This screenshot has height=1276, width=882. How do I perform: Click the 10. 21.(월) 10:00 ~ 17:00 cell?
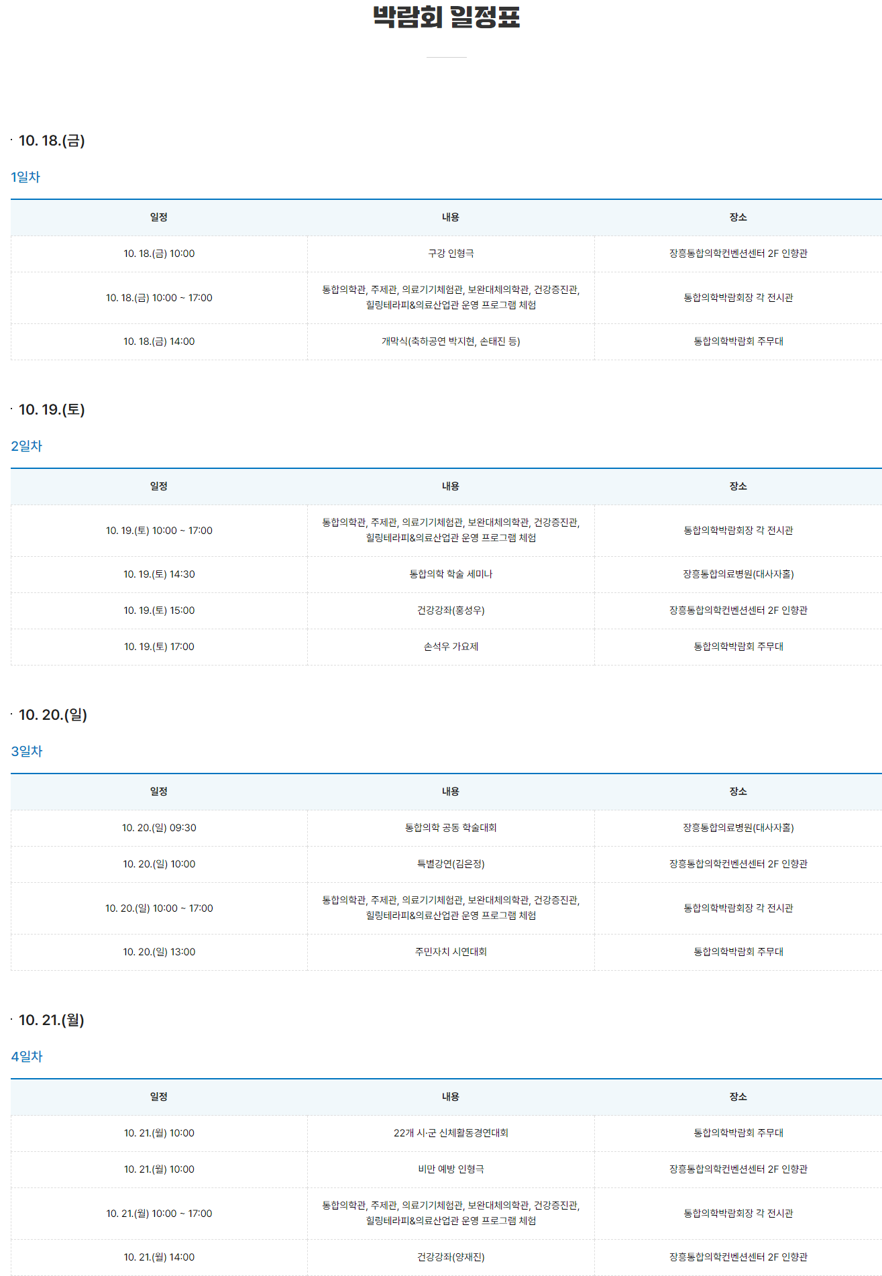[159, 1214]
